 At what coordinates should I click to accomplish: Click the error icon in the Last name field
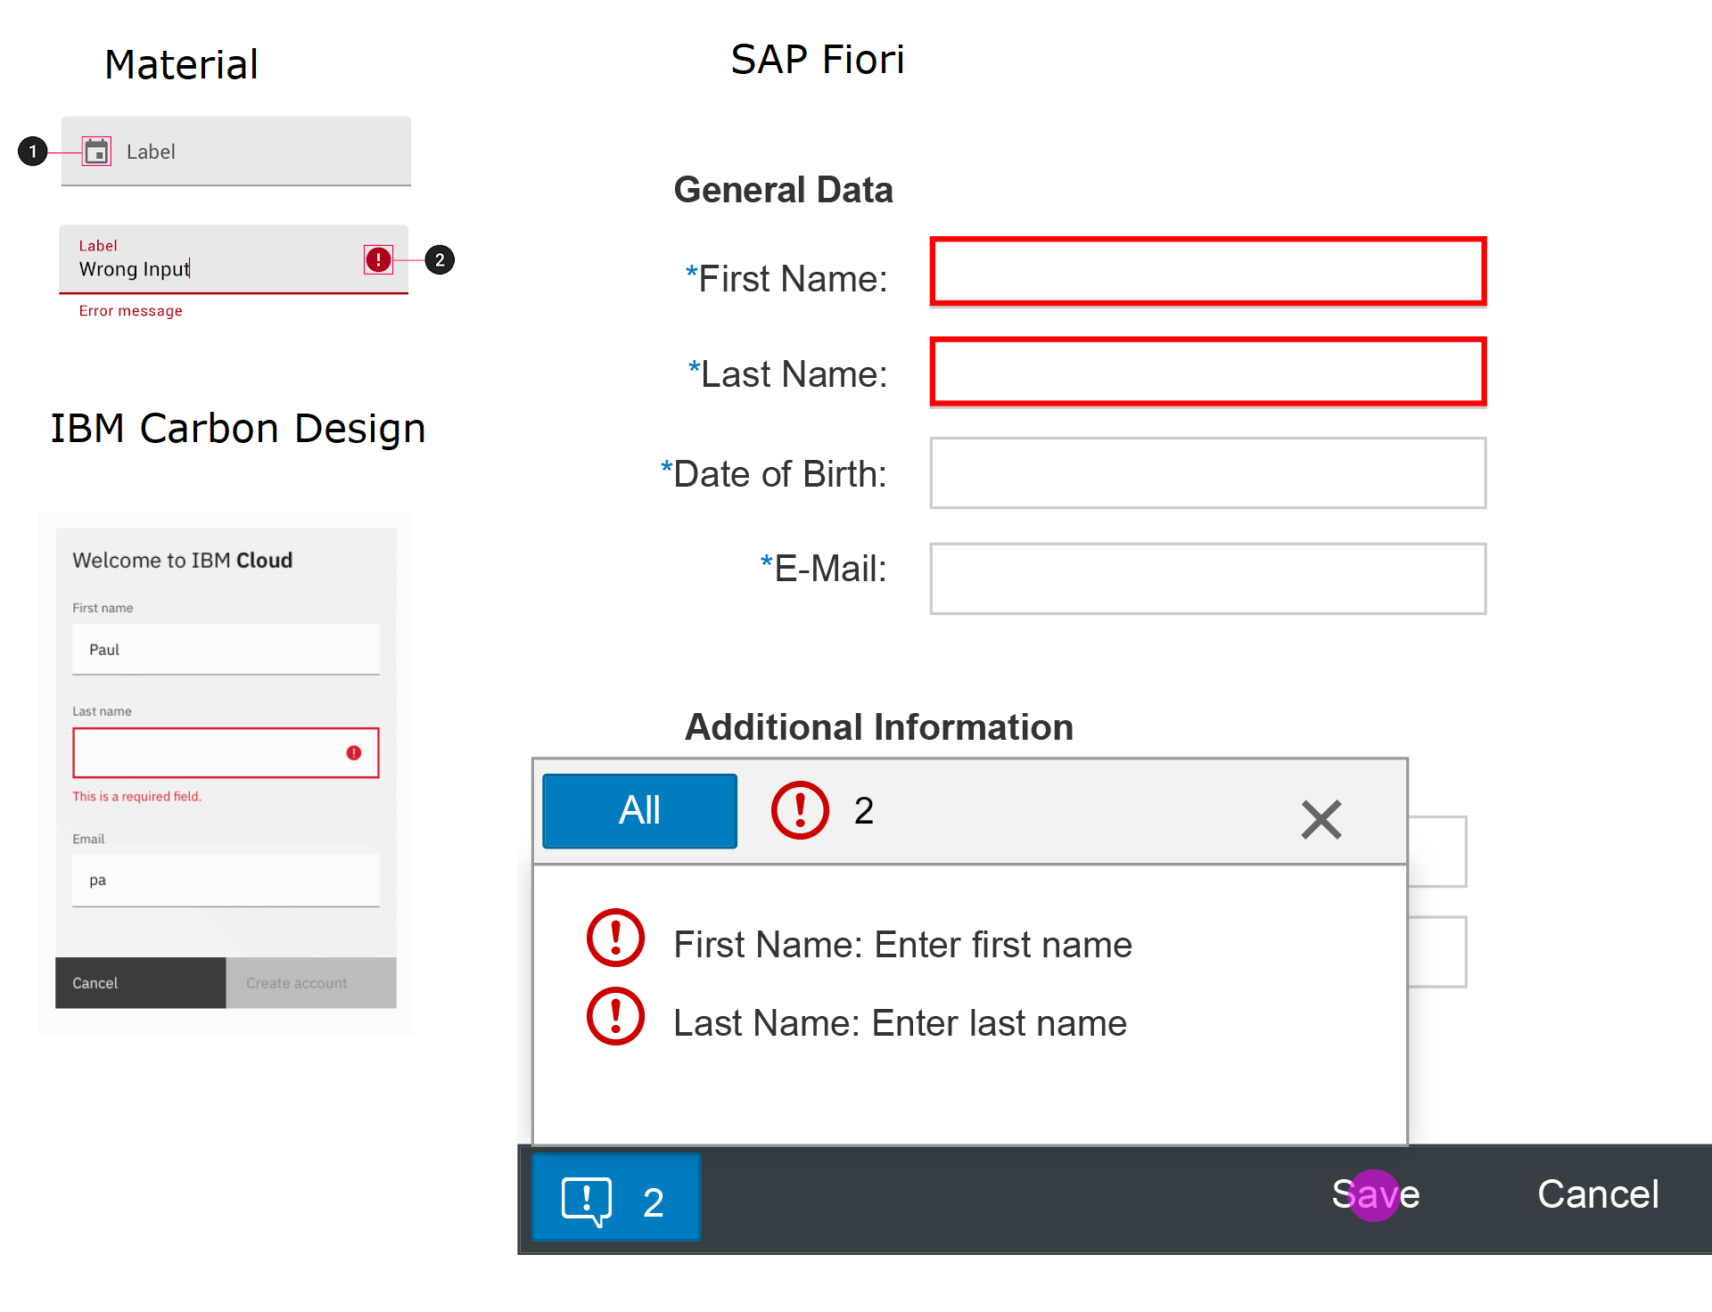coord(352,752)
